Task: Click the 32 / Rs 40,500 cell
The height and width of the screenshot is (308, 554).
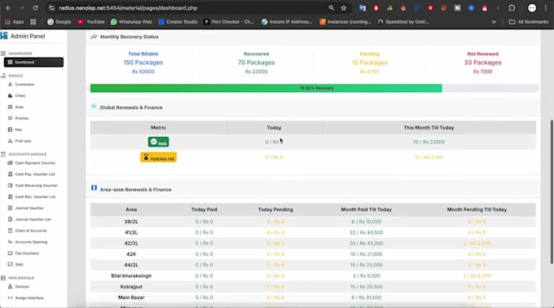Action: [x=366, y=232]
